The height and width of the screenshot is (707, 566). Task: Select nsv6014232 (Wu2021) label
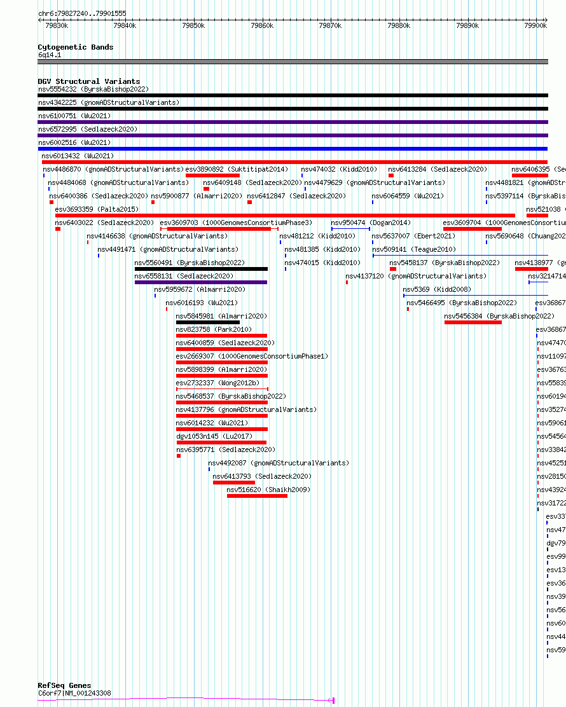click(212, 423)
